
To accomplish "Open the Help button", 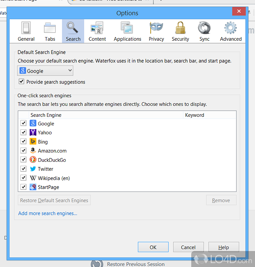I will coord(223,247).
